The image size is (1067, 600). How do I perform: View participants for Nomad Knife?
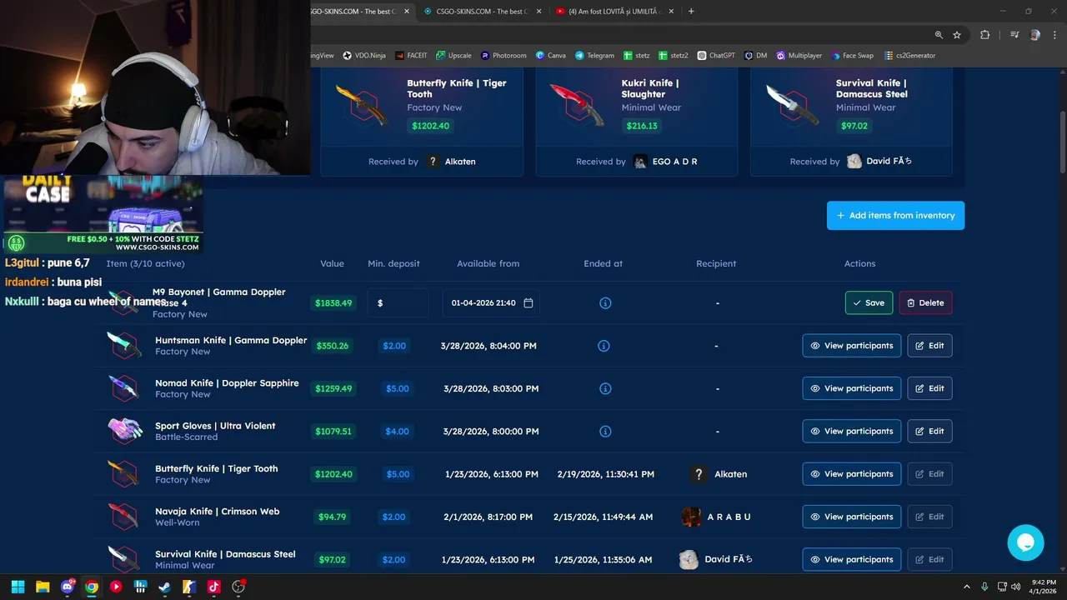click(x=851, y=388)
